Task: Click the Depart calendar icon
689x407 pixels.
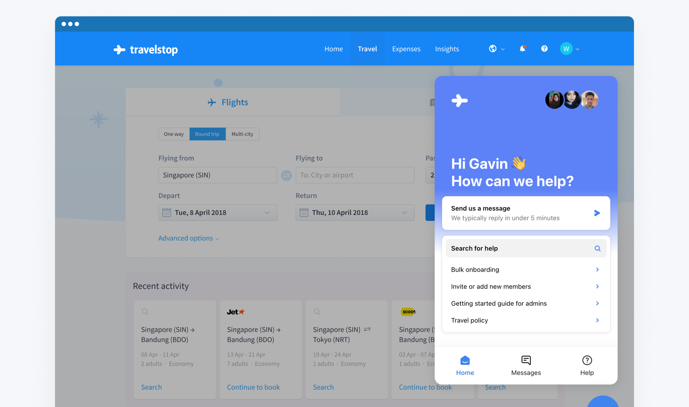Action: pyautogui.click(x=167, y=212)
